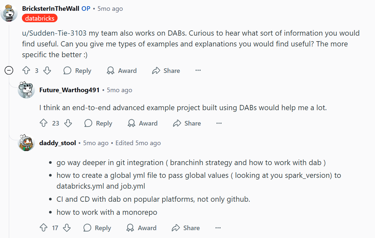375x238 pixels.
Task: Open the overflow menu on the top comment
Action: tap(198, 70)
